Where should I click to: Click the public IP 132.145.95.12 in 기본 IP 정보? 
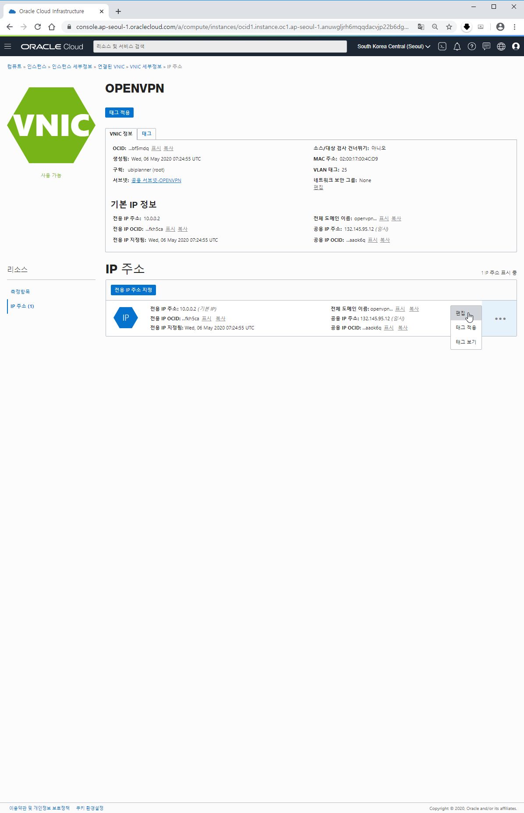[359, 229]
